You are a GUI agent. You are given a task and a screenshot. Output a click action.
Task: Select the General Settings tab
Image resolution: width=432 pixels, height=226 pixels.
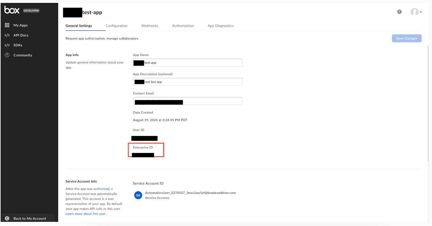coord(79,26)
